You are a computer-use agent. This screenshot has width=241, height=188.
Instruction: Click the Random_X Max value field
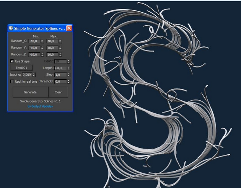pyautogui.click(x=52, y=41)
